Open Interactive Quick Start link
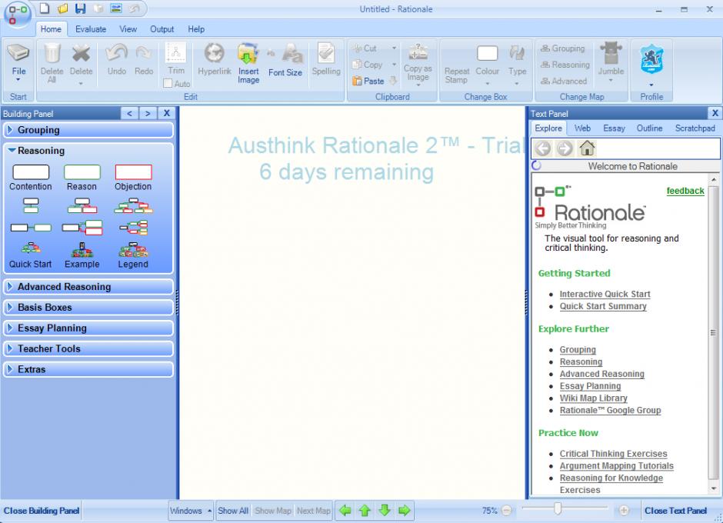Screen dimensions: 723x523 point(605,295)
